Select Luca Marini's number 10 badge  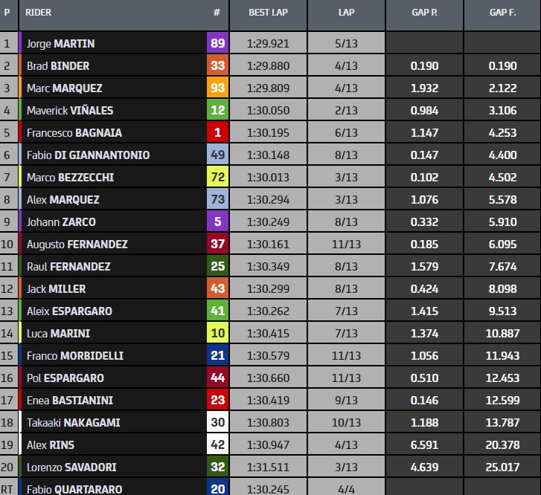[x=217, y=333]
